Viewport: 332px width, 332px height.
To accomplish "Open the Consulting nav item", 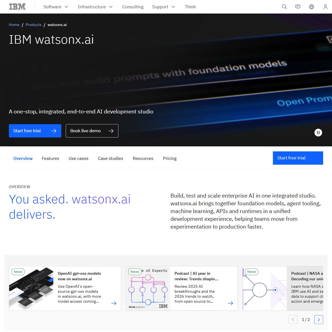I will pos(133,7).
